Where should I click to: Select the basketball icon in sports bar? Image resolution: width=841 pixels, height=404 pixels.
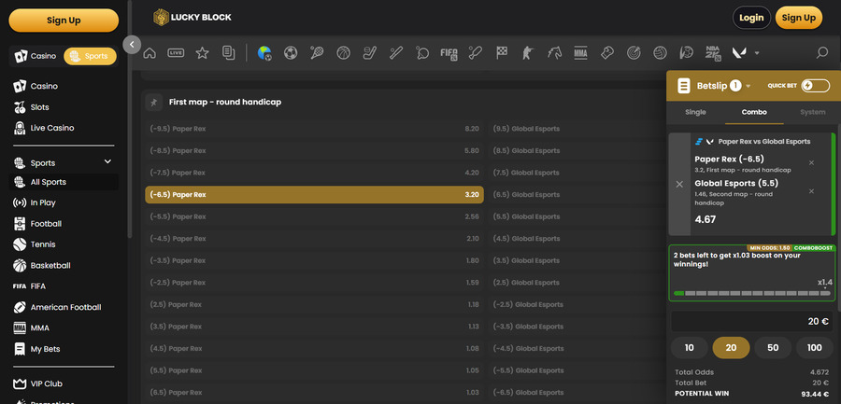point(343,52)
